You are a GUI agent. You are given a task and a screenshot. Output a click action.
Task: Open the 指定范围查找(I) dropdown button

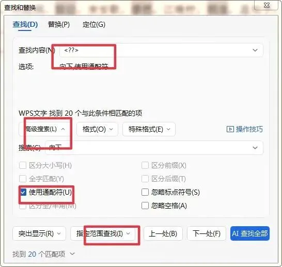103,233
